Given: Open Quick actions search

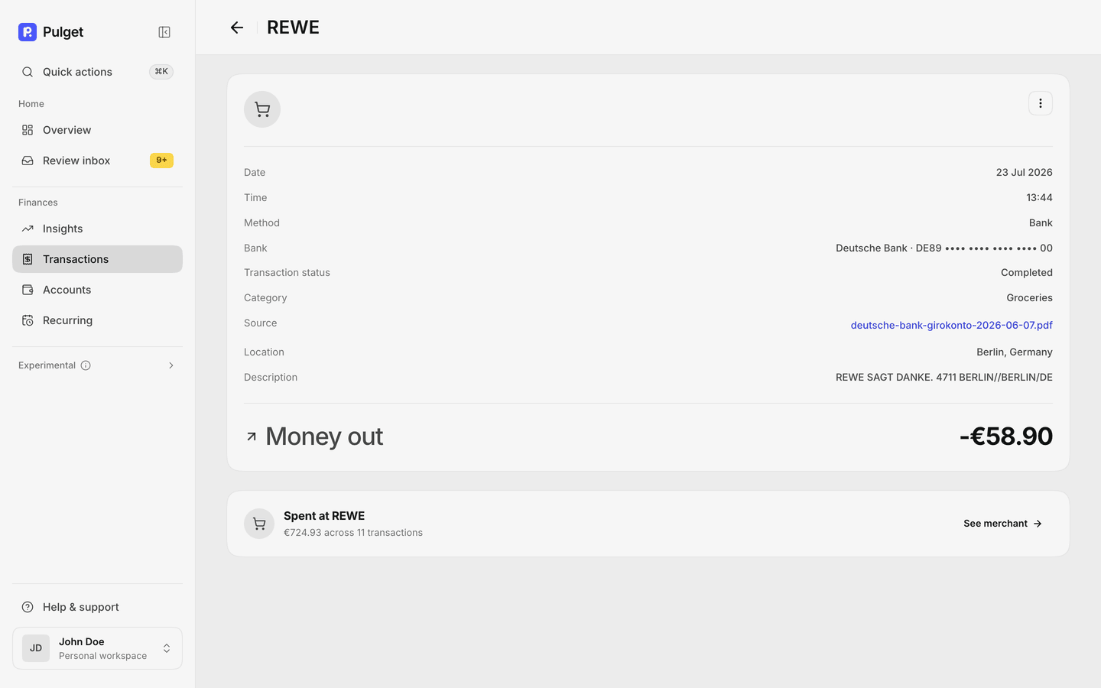Looking at the screenshot, I should click(97, 72).
